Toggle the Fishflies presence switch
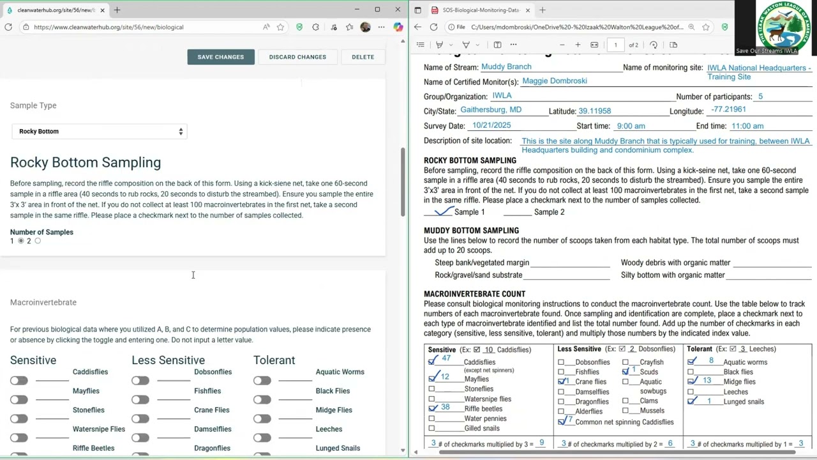Screen dimensions: 817x460 click(140, 399)
